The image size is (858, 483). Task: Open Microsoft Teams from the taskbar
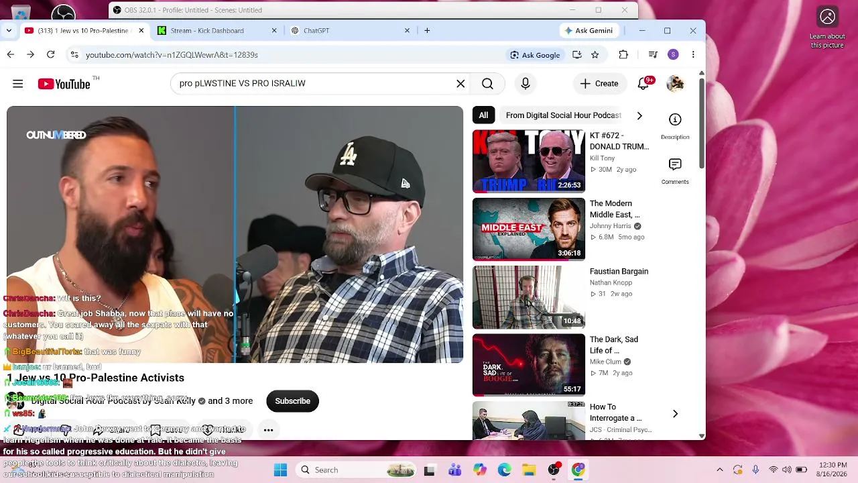[454, 470]
